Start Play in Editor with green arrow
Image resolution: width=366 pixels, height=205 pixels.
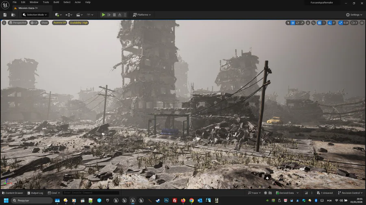(x=103, y=15)
